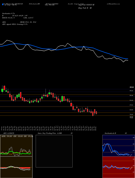This screenshot has width=135, height=178.
Task: Click the 83.53 price axis label
Action: point(131,110)
